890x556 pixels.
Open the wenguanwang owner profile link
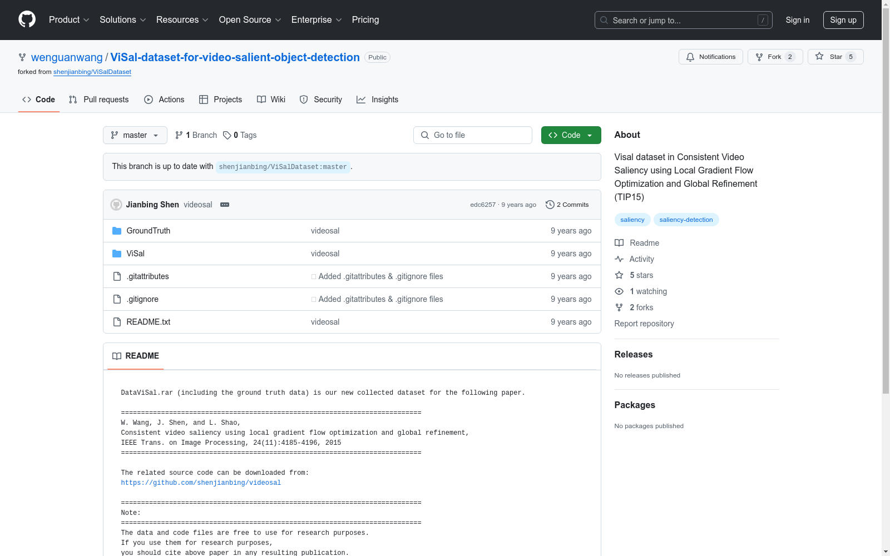[x=67, y=57]
